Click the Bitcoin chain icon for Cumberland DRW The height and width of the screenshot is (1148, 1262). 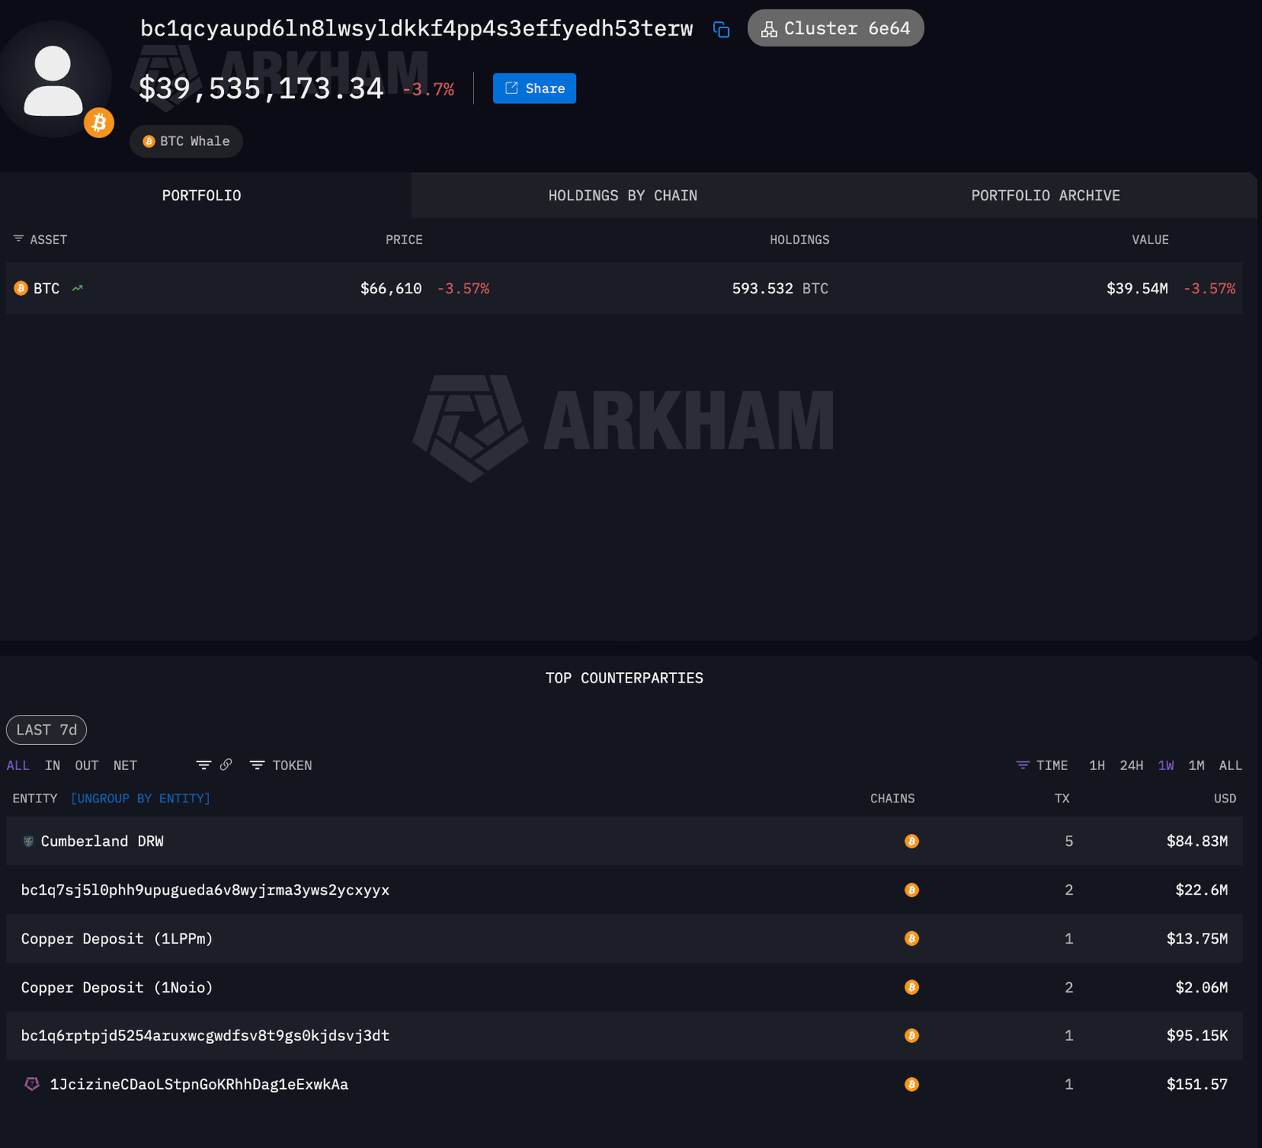pos(911,841)
